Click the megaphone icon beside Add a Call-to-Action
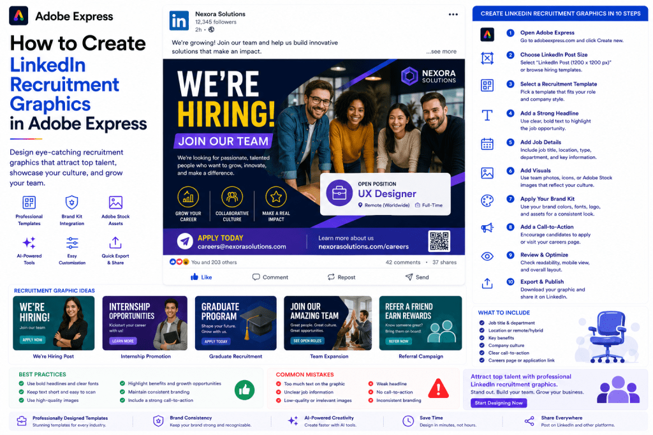653x435 pixels. pyautogui.click(x=487, y=228)
